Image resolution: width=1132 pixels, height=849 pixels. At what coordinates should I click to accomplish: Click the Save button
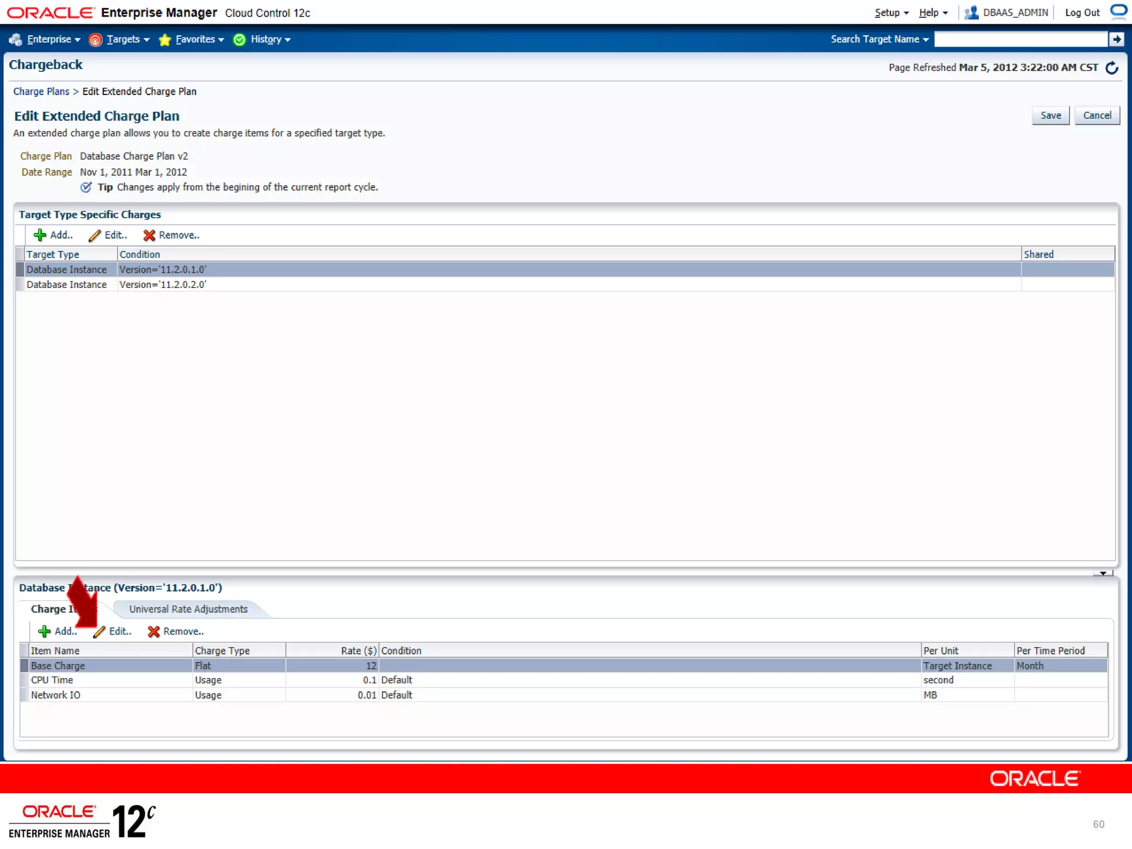(1050, 116)
